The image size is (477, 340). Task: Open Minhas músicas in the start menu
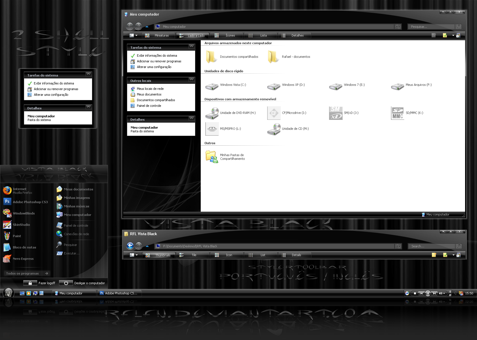click(x=73, y=206)
